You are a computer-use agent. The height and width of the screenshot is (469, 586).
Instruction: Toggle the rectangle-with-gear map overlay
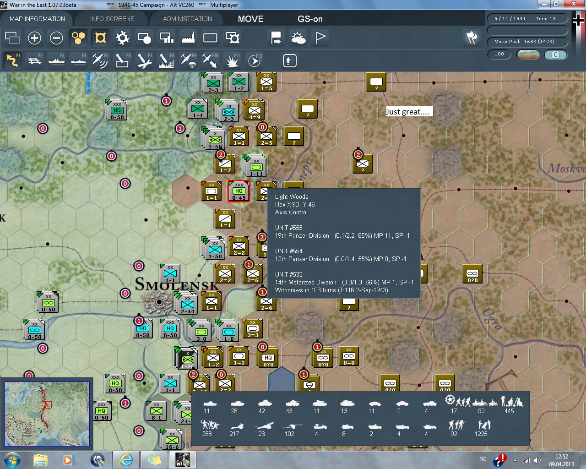232,38
